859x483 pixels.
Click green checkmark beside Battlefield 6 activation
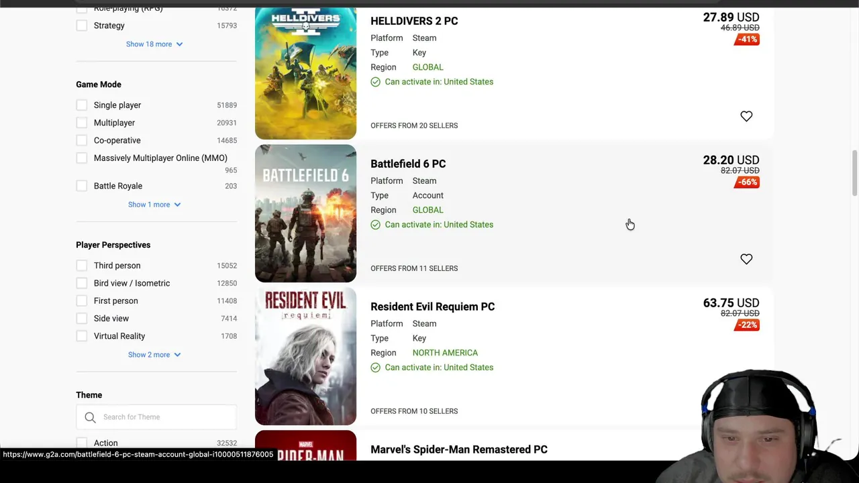[x=375, y=225]
